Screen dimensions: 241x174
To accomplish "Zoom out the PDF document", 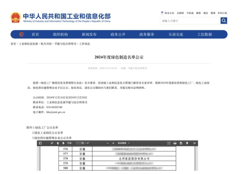I will [108, 143].
